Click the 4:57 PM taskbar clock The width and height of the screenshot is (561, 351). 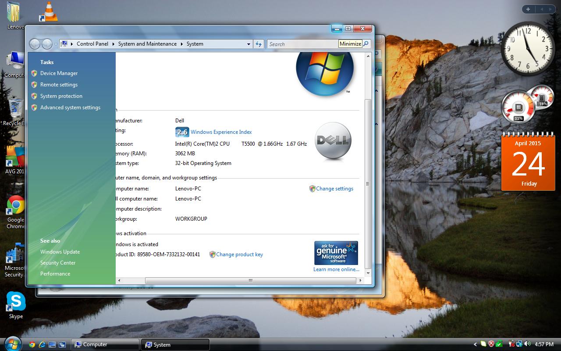click(x=544, y=344)
